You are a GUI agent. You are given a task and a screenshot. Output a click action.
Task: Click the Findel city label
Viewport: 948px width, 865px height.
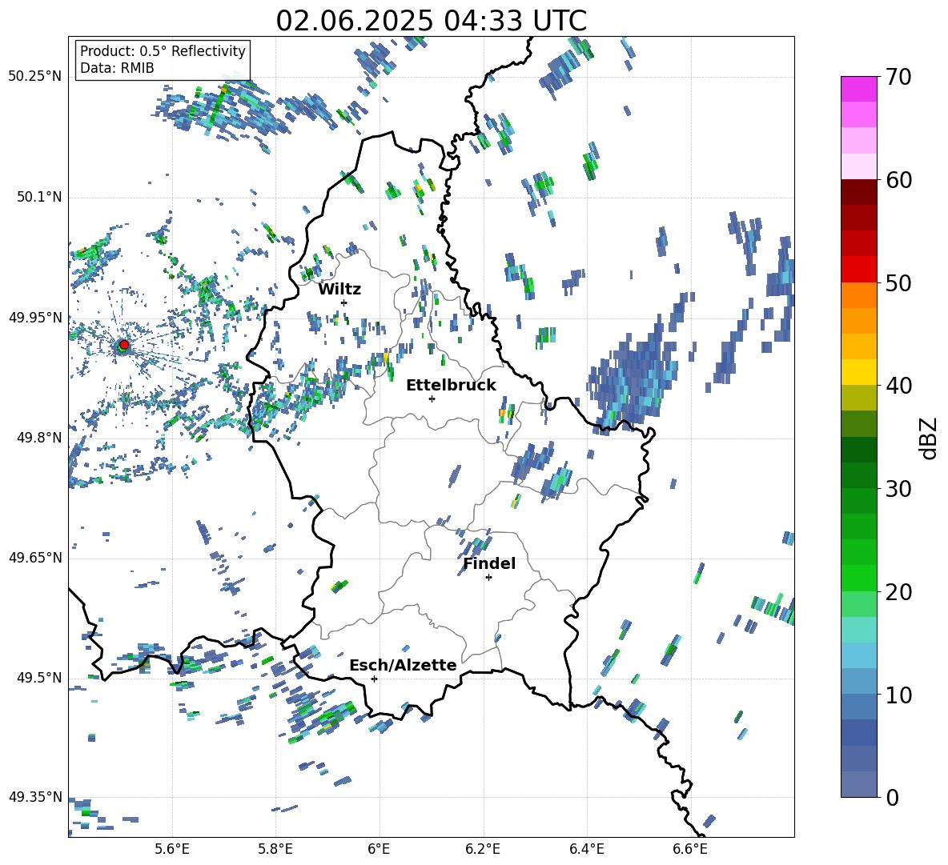(x=489, y=563)
